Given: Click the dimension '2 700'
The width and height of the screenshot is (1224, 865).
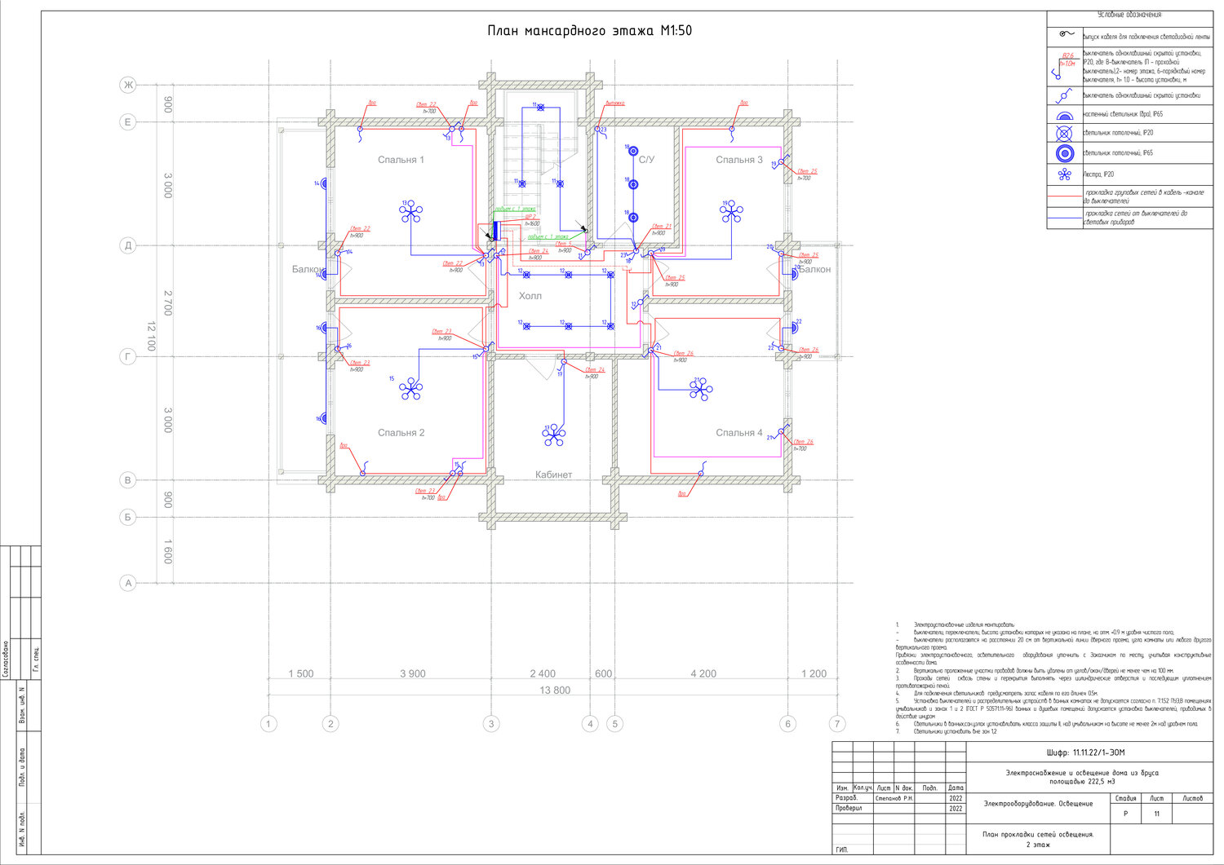Looking at the screenshot, I should point(168,302).
